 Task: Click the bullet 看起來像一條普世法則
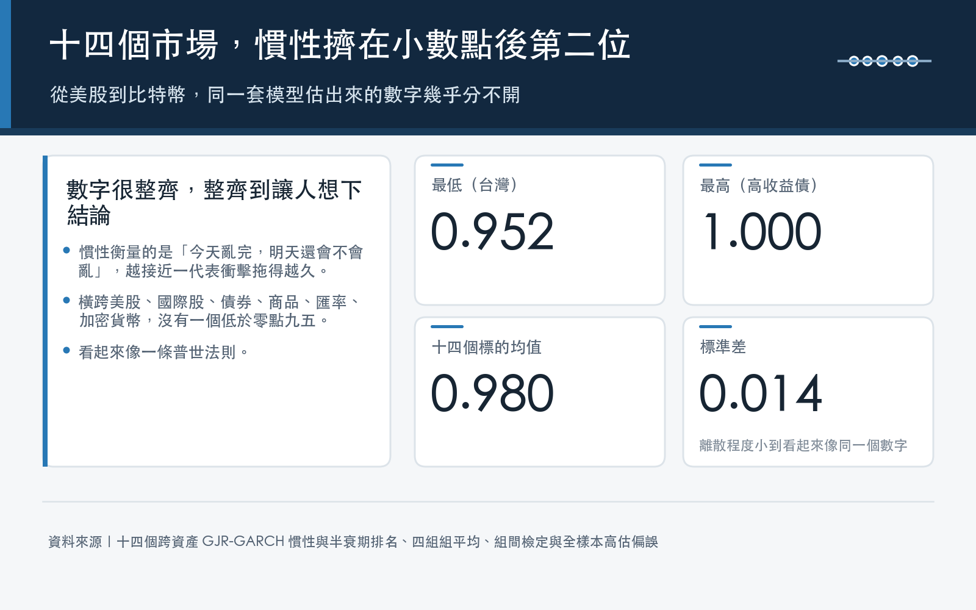pyautogui.click(x=164, y=352)
